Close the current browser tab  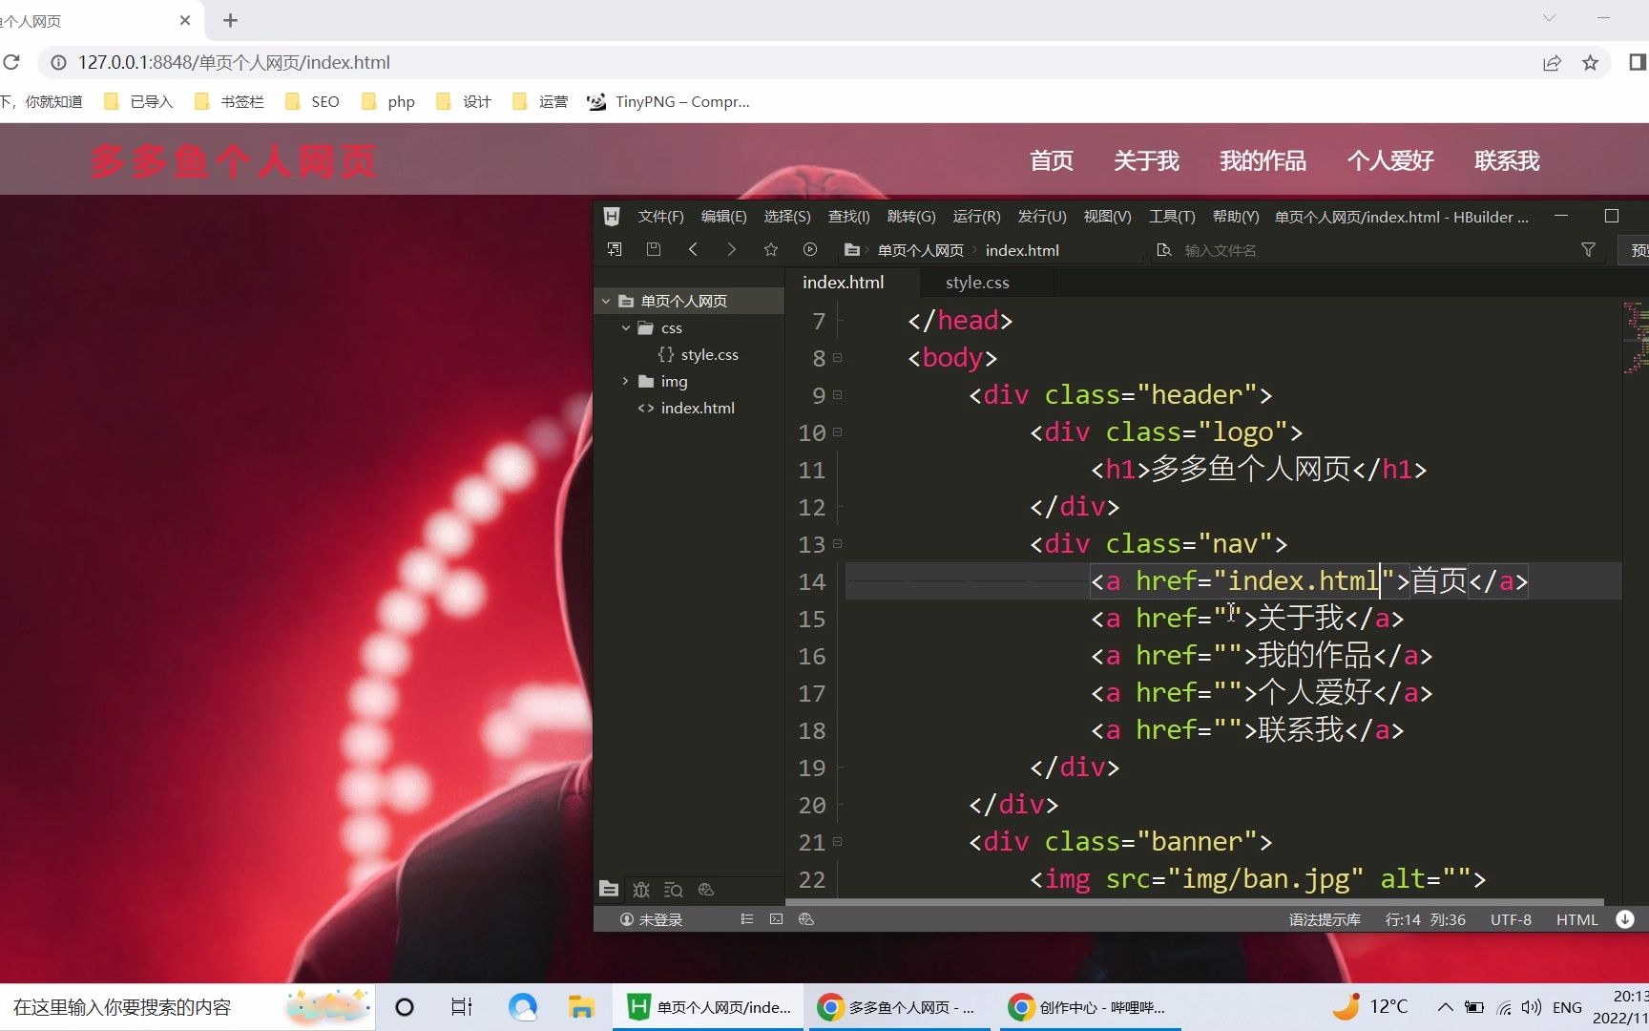tap(185, 20)
